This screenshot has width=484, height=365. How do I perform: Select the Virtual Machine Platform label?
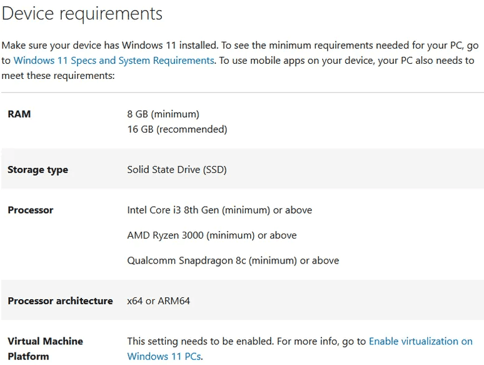(46, 349)
